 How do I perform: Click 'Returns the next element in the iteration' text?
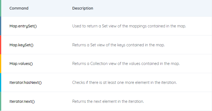108,101
